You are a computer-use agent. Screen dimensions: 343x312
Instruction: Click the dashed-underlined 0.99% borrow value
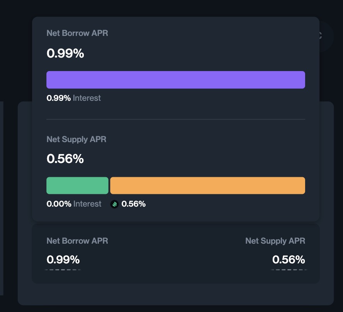63,259
